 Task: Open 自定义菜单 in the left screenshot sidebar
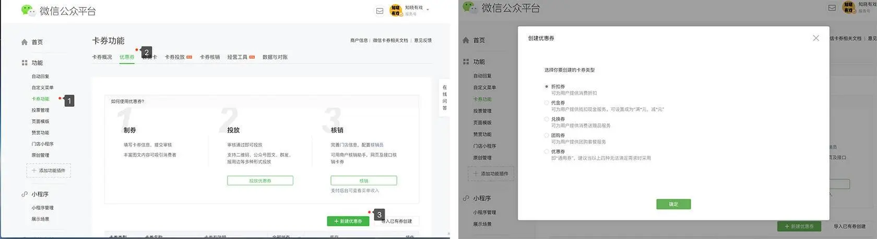pyautogui.click(x=42, y=87)
